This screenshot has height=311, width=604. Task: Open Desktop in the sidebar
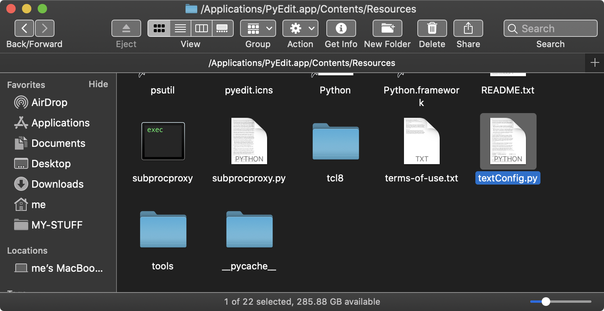tap(42, 164)
